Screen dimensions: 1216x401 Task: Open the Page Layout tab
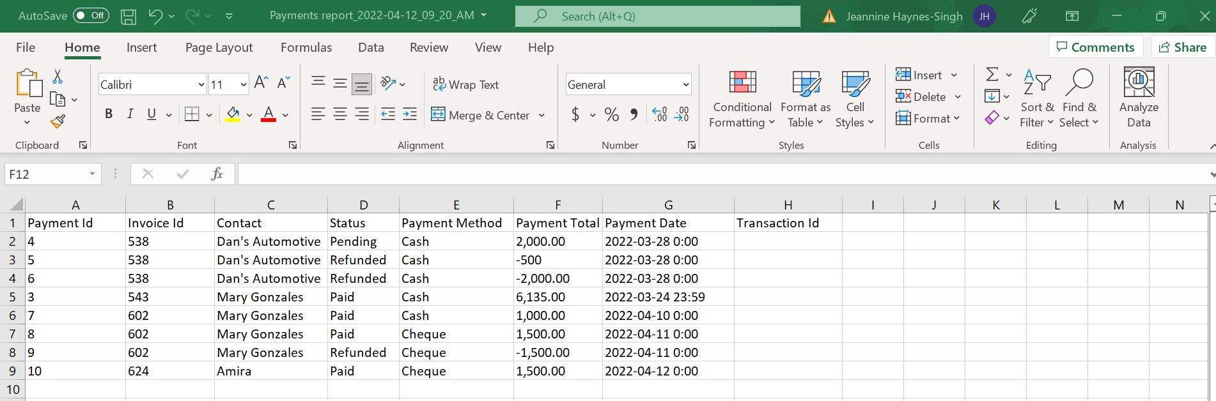click(219, 47)
